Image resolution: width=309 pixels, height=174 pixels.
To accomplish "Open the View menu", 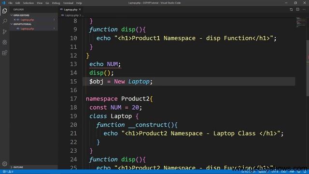I will [x=40, y=3].
